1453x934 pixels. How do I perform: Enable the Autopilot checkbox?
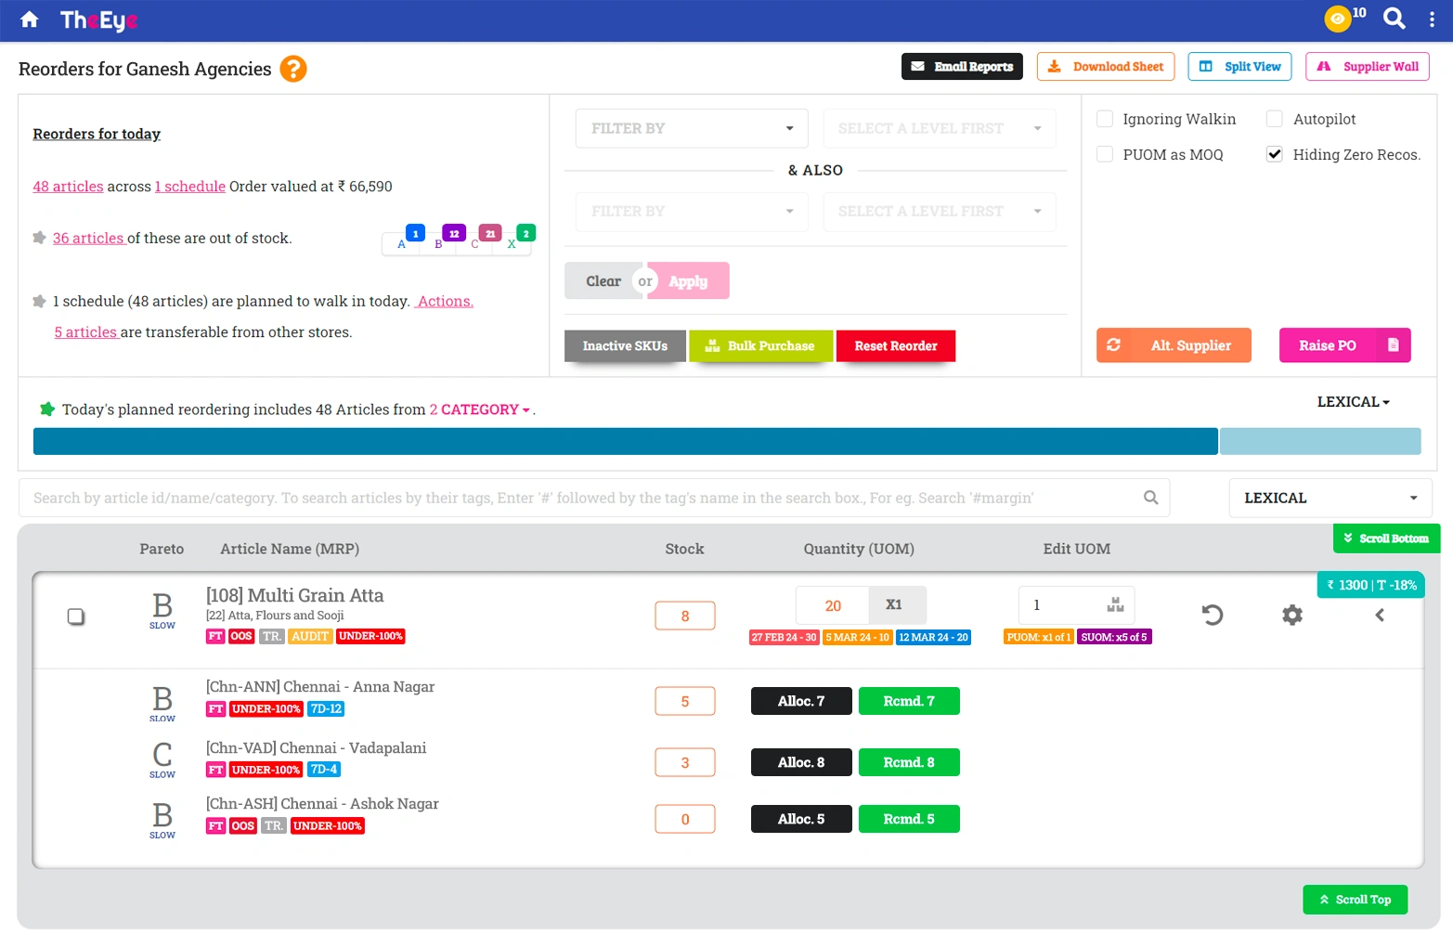(1275, 119)
